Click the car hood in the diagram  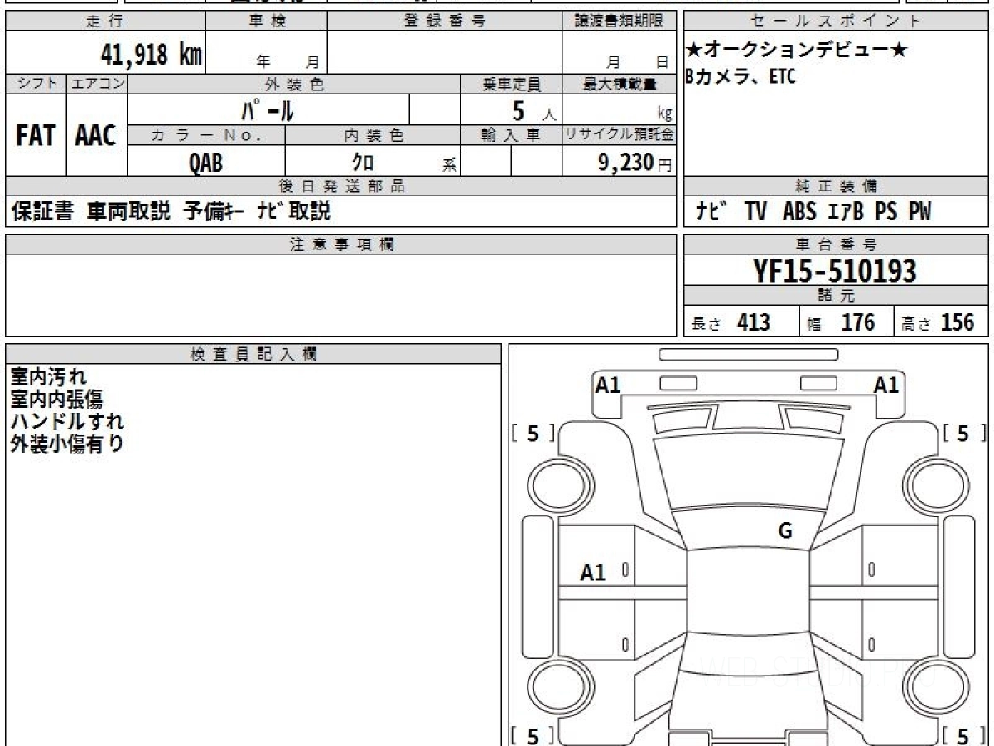(748, 472)
